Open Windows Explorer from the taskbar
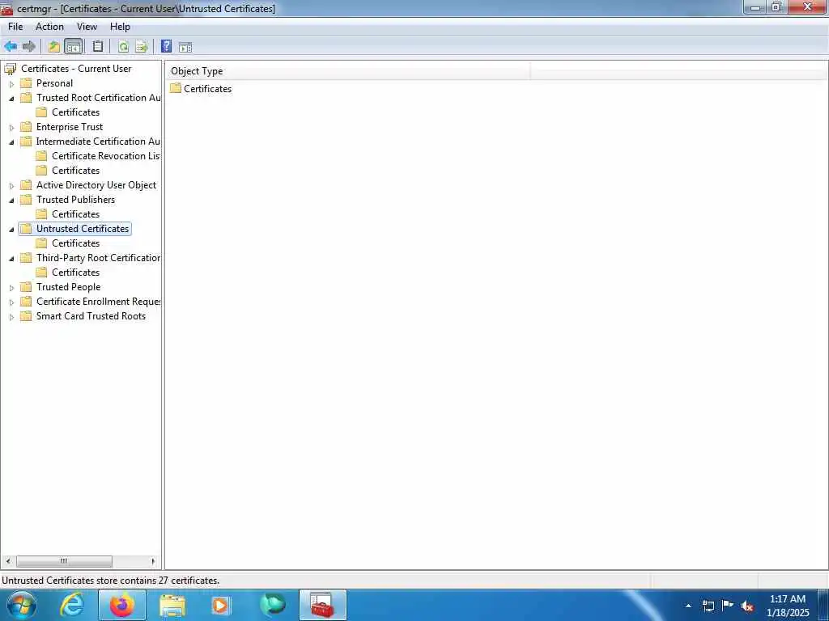This screenshot has height=621, width=829. tap(172, 605)
